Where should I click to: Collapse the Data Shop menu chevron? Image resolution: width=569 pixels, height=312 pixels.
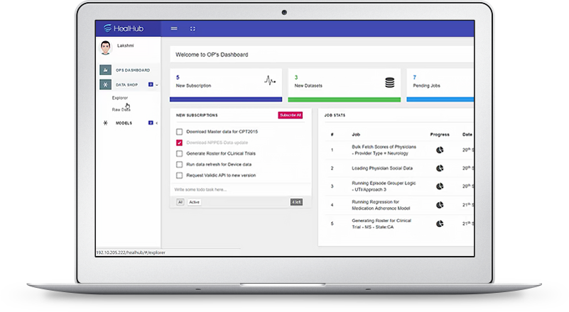point(156,85)
